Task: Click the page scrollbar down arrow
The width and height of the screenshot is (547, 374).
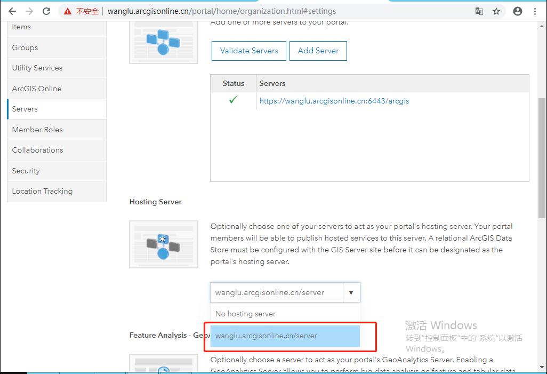Action: tap(542, 367)
